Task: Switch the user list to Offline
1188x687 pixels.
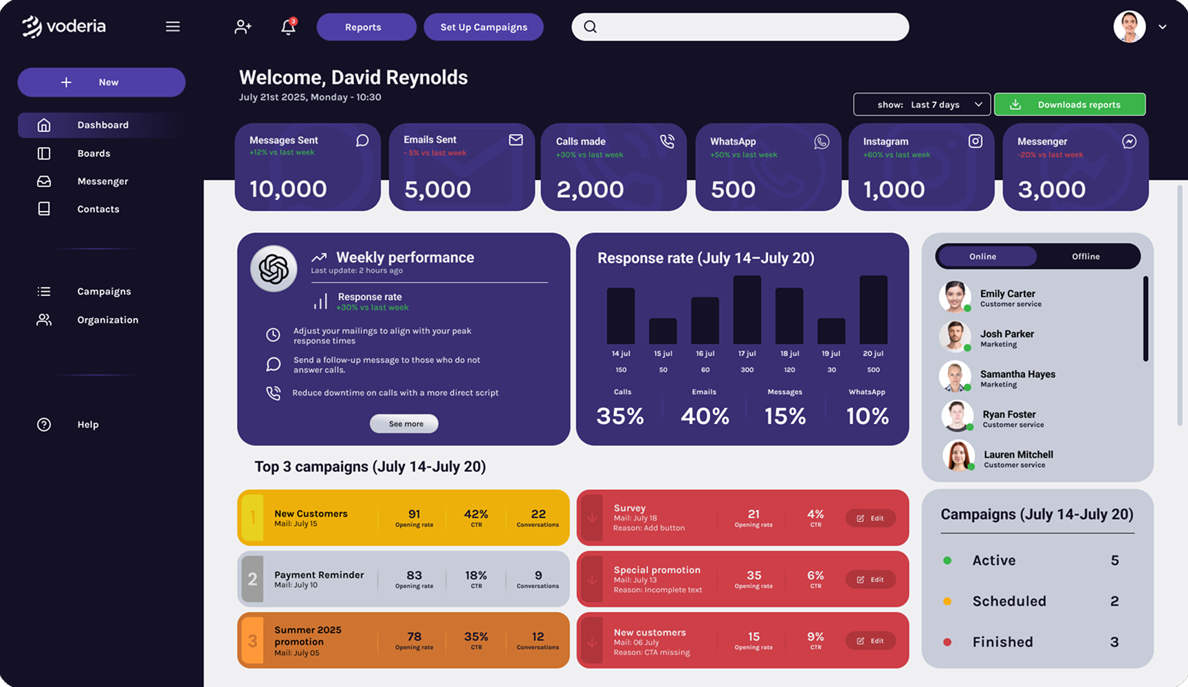Action: (1086, 256)
